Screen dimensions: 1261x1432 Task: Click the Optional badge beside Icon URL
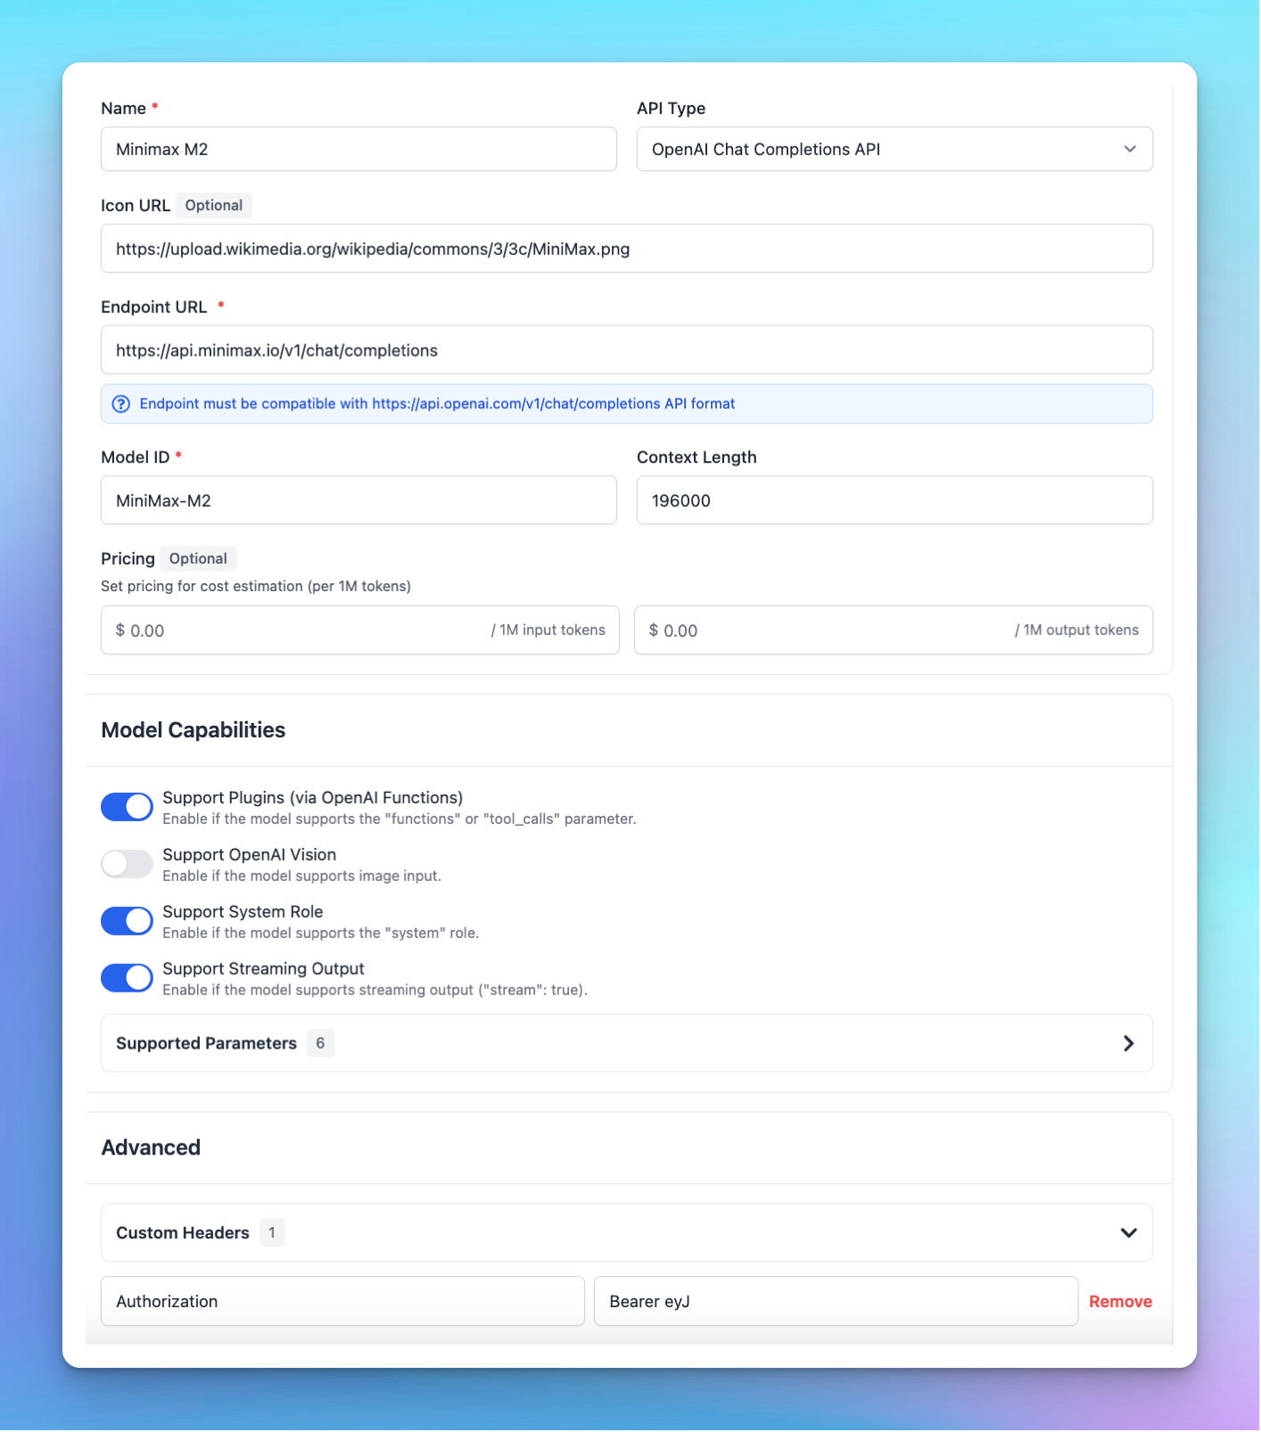tap(214, 205)
